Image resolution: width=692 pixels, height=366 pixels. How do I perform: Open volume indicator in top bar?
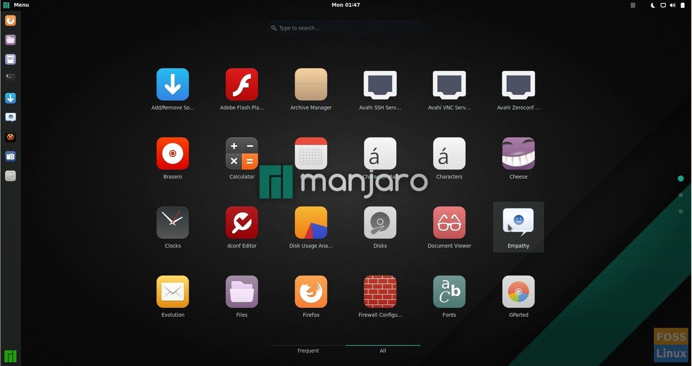[x=673, y=5]
